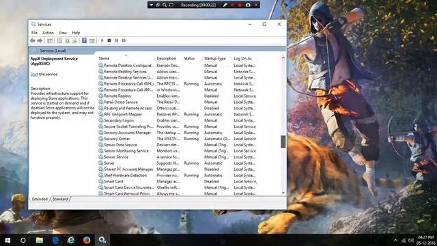Switch to the Standard tab

[x=60, y=199]
